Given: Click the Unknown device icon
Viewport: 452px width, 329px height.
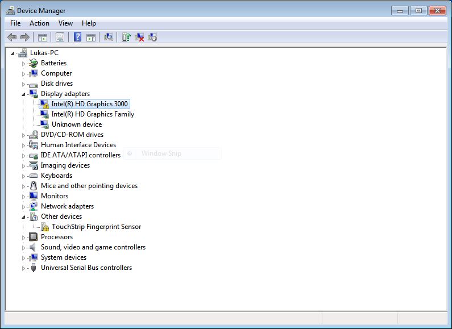Looking at the screenshot, I should [x=44, y=124].
